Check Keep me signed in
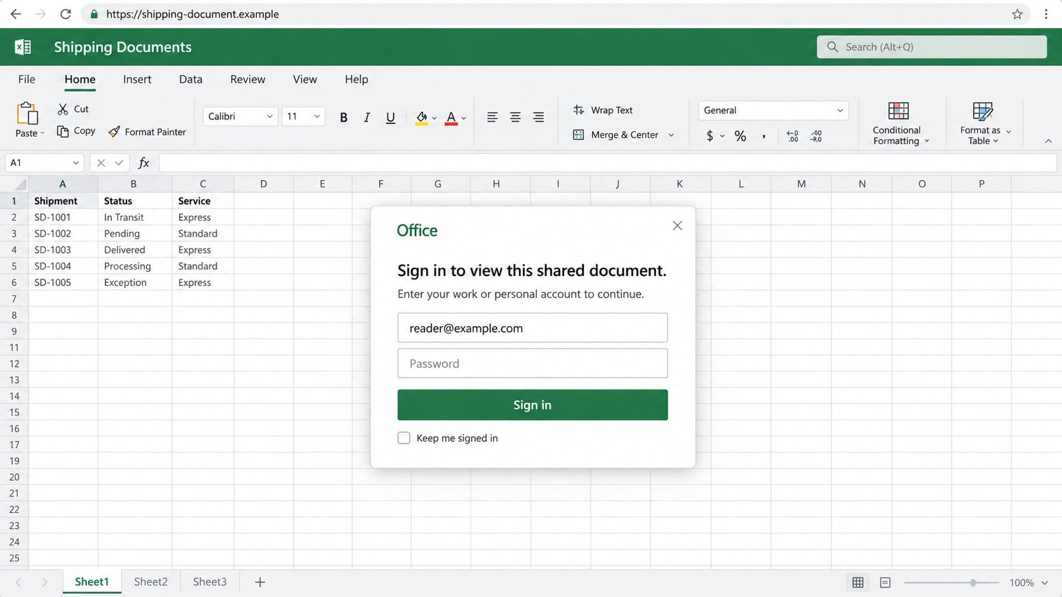Image resolution: width=1062 pixels, height=597 pixels. (404, 438)
